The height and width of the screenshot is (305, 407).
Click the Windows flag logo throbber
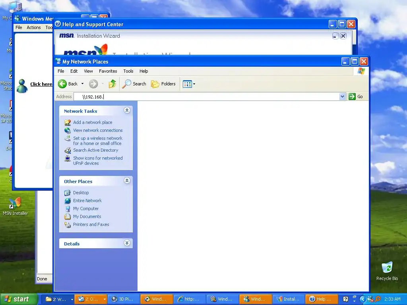(x=361, y=71)
